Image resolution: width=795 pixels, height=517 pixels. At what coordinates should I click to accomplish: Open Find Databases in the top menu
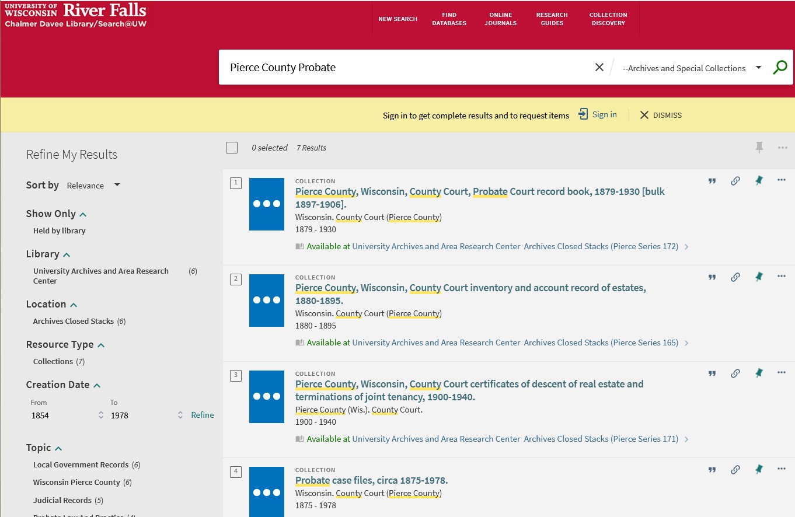449,19
